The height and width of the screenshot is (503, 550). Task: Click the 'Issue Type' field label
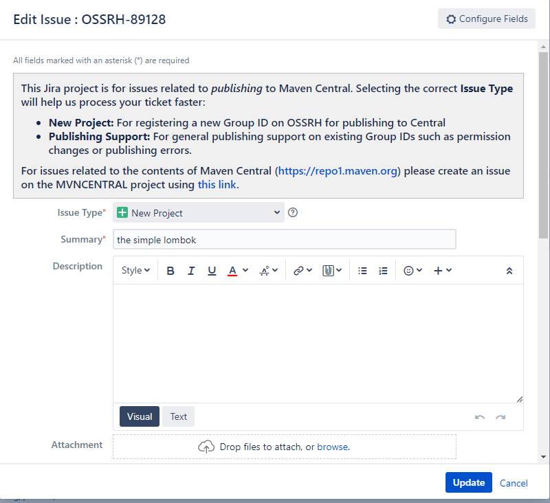coord(81,213)
